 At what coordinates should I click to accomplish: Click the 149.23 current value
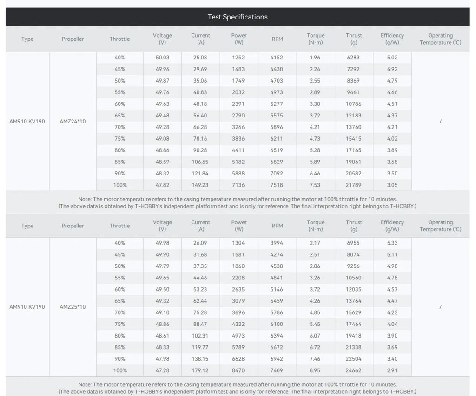200,185
